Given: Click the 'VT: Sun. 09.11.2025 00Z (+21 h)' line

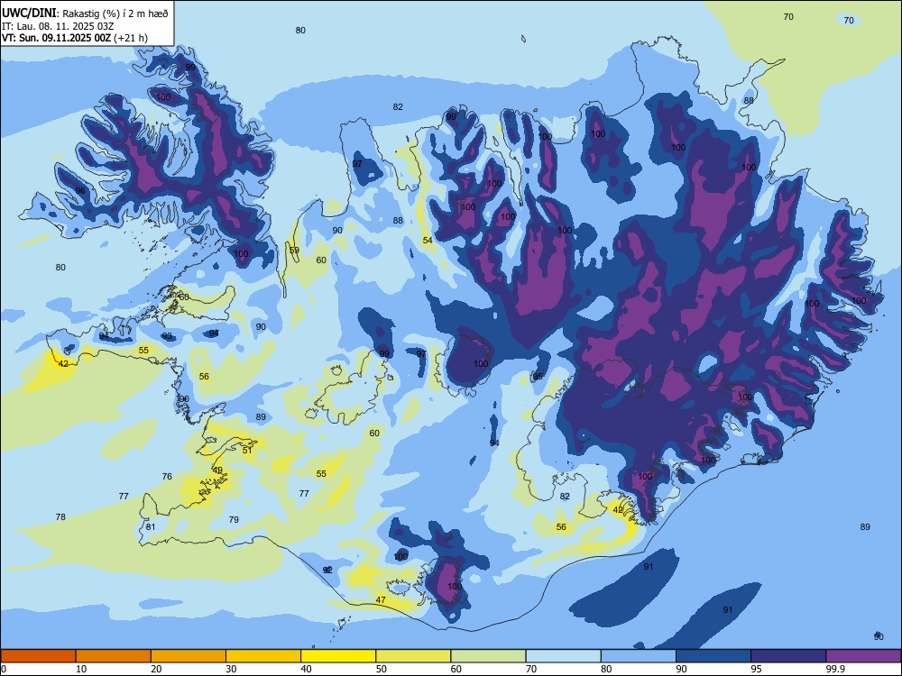Looking at the screenshot, I should [x=74, y=38].
